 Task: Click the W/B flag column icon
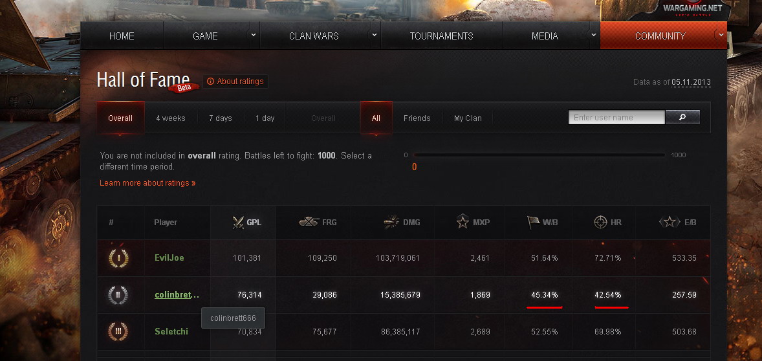533,222
